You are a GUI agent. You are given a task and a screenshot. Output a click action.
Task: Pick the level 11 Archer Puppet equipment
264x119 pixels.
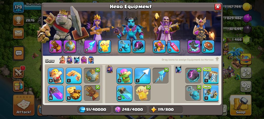click(124, 76)
